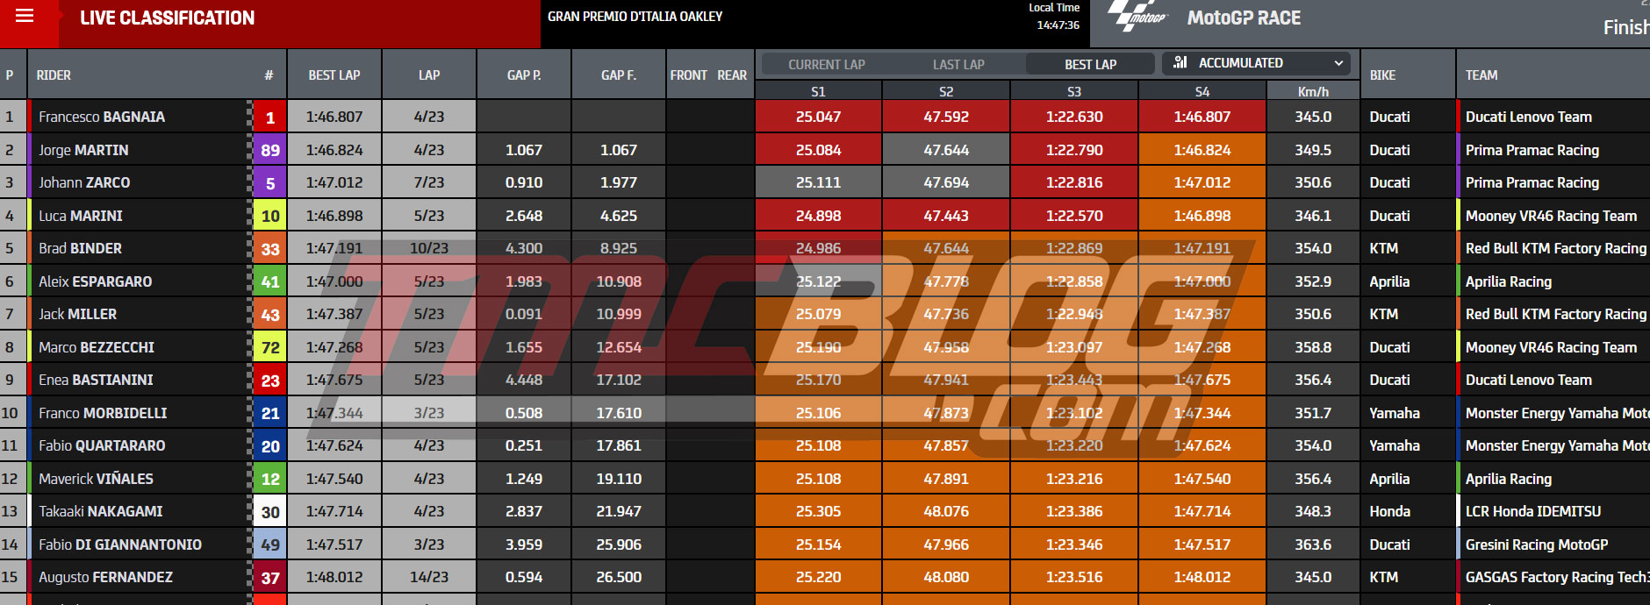Image resolution: width=1650 pixels, height=605 pixels.
Task: Select rider Fabio QUARTARARO
Action: 102,445
